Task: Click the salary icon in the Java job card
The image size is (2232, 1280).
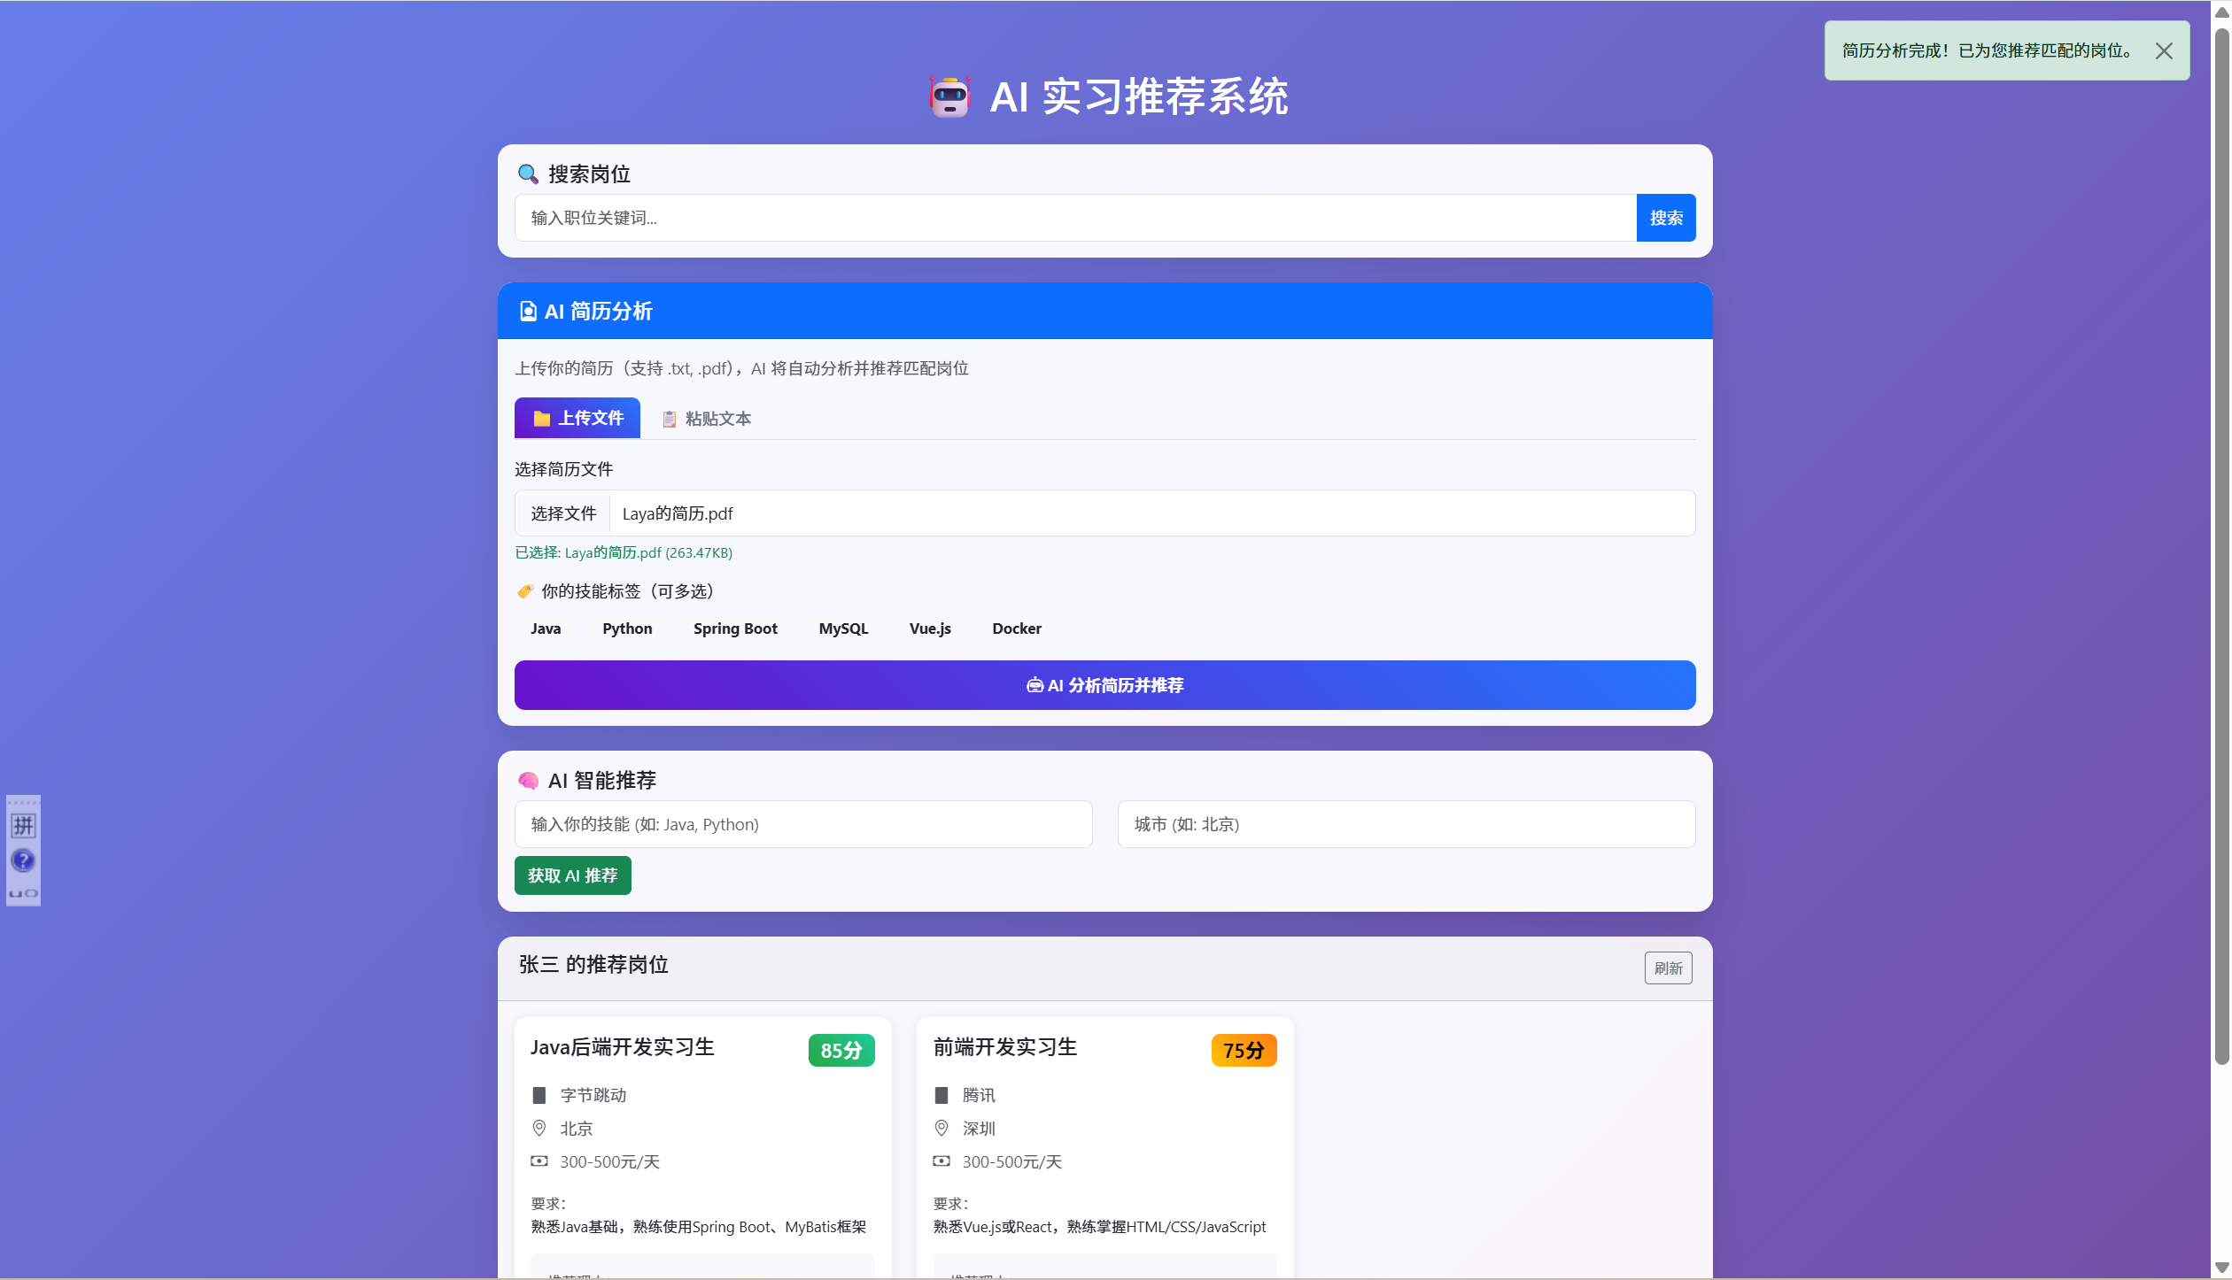Action: tap(539, 1161)
